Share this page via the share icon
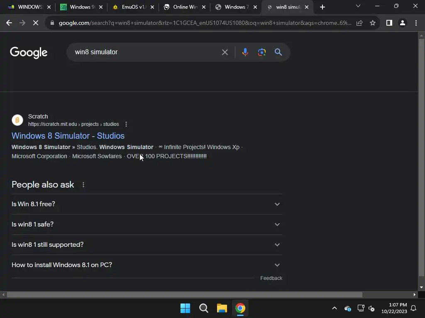Screen dimensions: 425x318 pos(359,23)
